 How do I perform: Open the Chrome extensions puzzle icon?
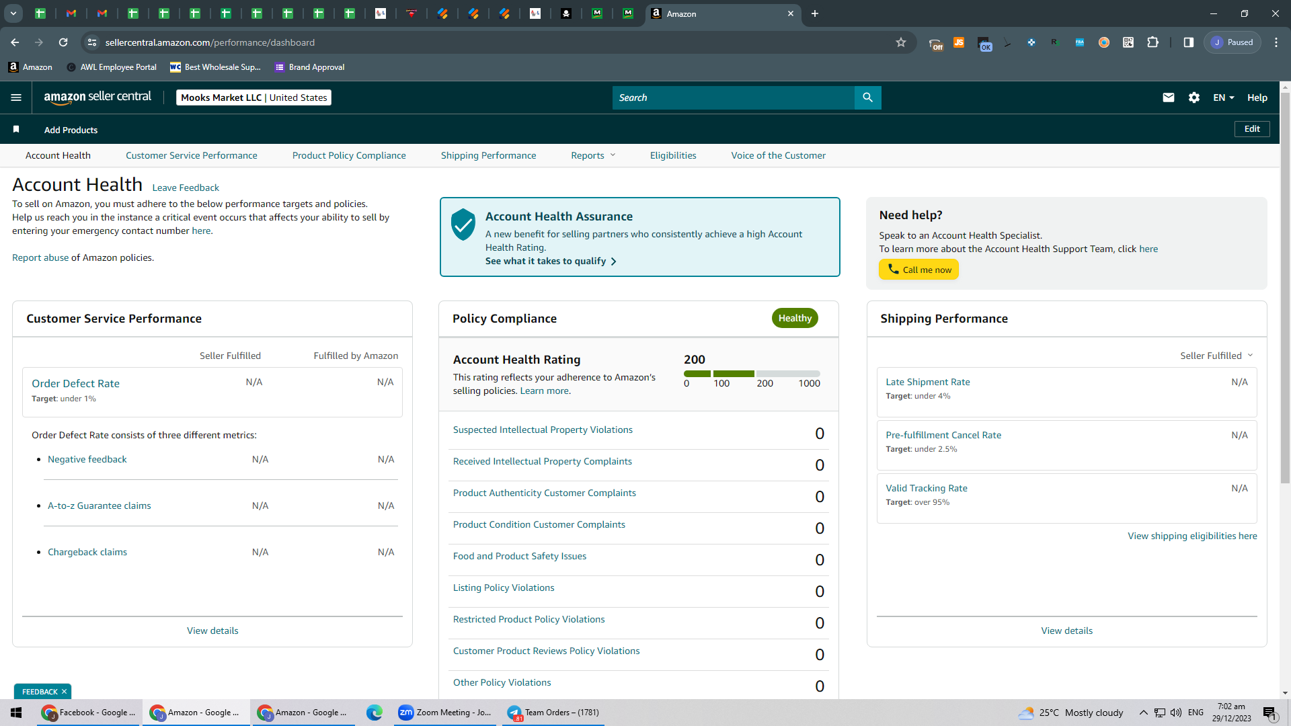[x=1152, y=42]
